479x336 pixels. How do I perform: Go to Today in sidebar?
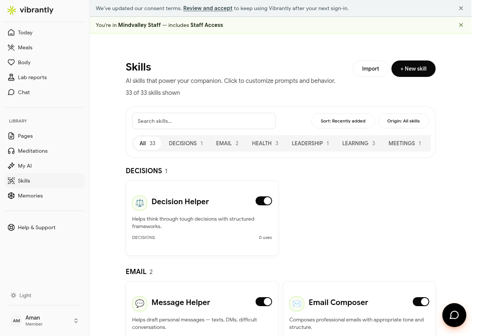pyautogui.click(x=45, y=32)
